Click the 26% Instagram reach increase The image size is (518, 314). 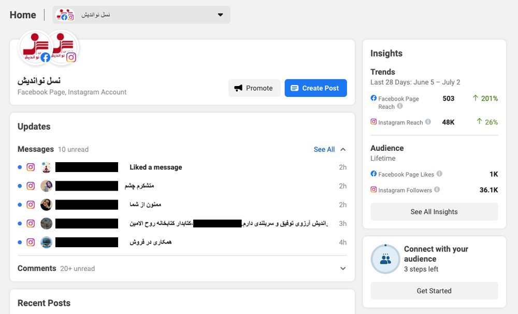coord(487,122)
